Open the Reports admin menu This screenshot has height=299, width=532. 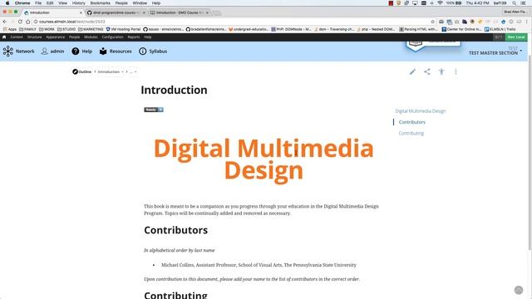pos(134,37)
